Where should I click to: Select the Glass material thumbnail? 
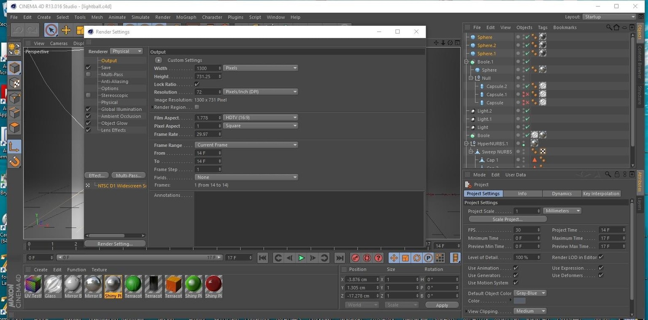[53, 287]
